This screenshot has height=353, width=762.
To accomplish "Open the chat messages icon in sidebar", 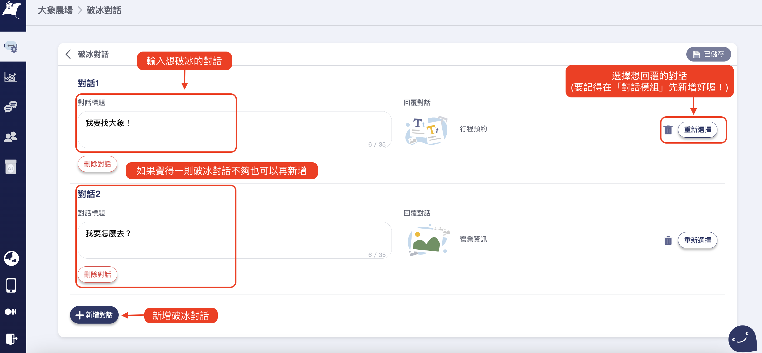I will tap(11, 107).
